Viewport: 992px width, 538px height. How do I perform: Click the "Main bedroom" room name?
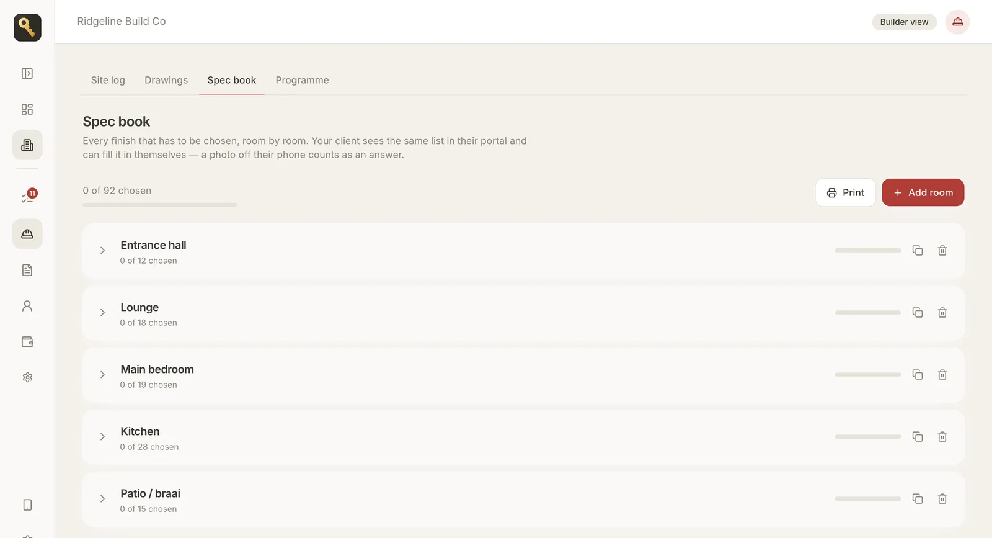click(x=157, y=369)
